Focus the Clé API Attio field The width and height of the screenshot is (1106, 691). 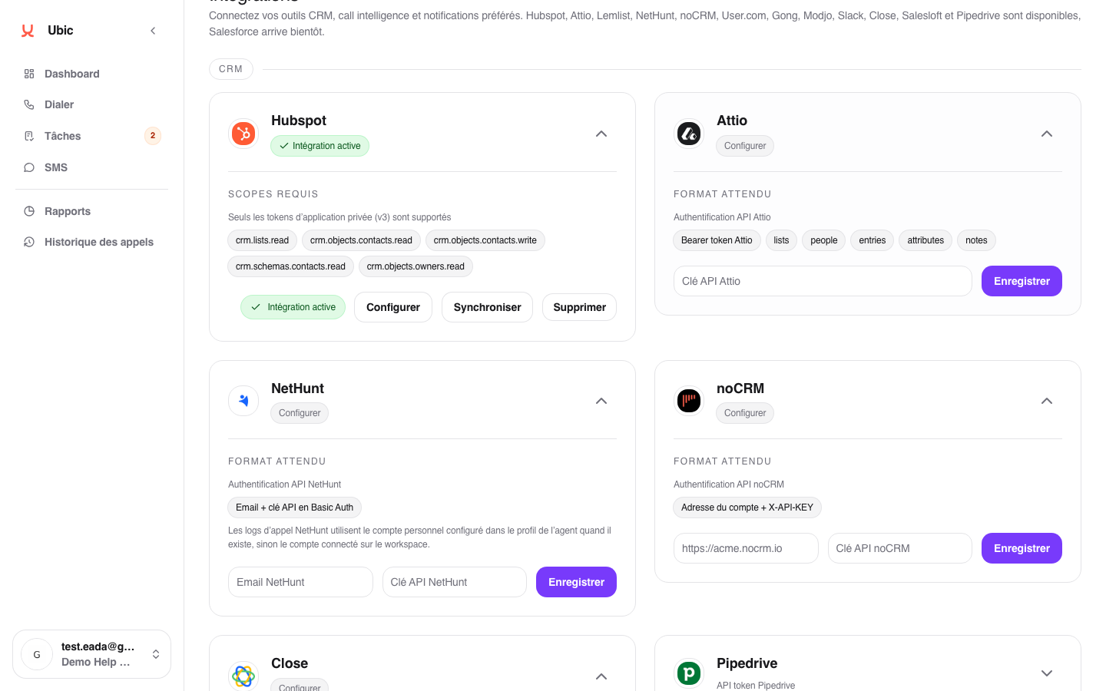click(x=823, y=281)
